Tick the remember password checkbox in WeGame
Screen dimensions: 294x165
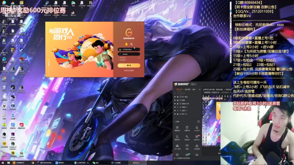pyautogui.click(x=119, y=58)
